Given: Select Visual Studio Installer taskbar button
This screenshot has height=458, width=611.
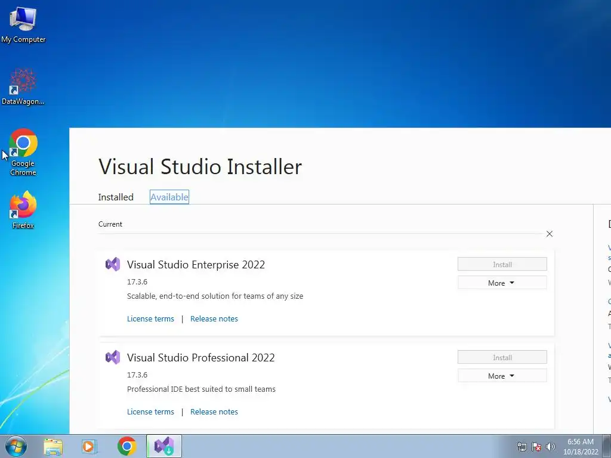Looking at the screenshot, I should point(164,446).
